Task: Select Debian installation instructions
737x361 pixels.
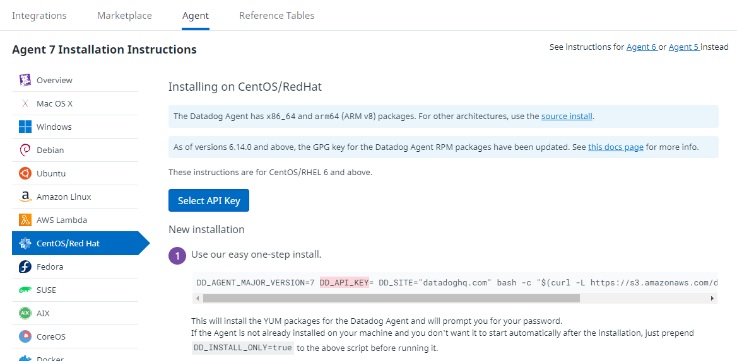Action: click(x=74, y=150)
